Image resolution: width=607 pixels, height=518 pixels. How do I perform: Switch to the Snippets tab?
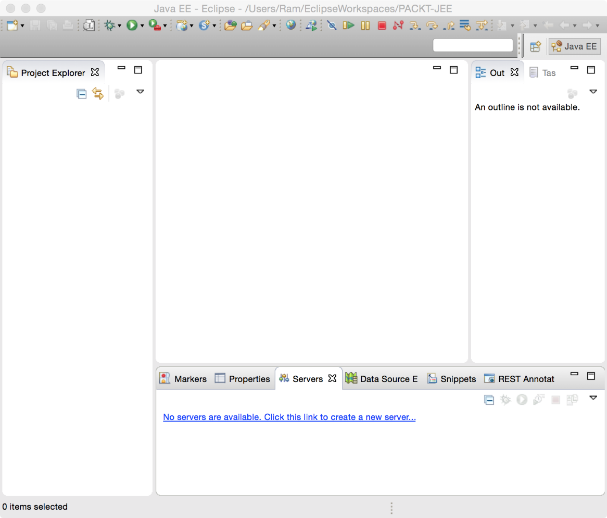(451, 379)
